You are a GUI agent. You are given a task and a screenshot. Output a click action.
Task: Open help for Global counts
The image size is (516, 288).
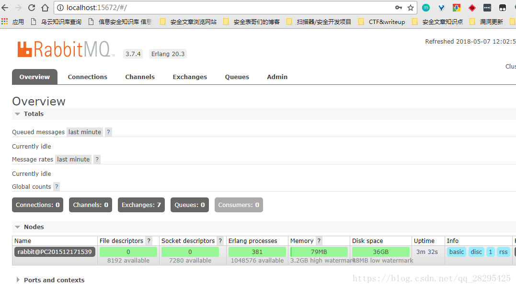coord(57,186)
